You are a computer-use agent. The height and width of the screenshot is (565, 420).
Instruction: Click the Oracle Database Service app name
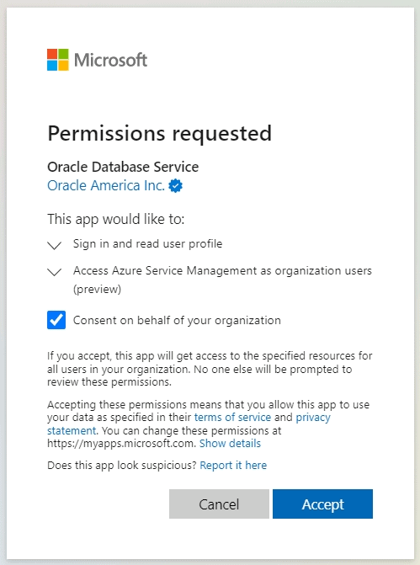(123, 167)
